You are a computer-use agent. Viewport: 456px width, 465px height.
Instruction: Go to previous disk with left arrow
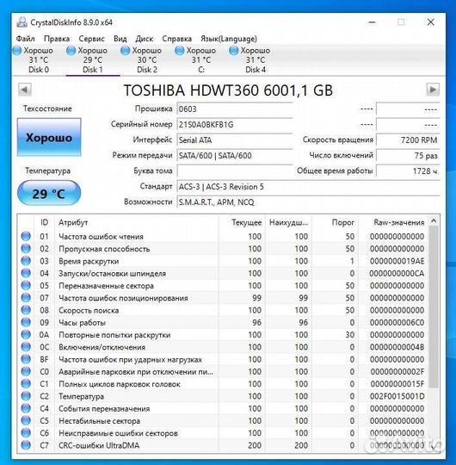tap(25, 90)
